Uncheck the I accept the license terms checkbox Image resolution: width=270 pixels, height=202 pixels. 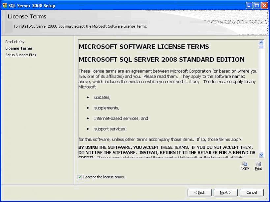80,177
